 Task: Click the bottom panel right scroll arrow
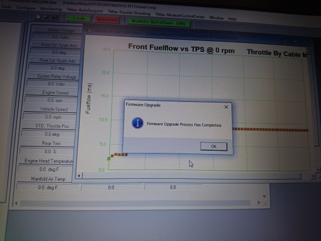pos(258,203)
